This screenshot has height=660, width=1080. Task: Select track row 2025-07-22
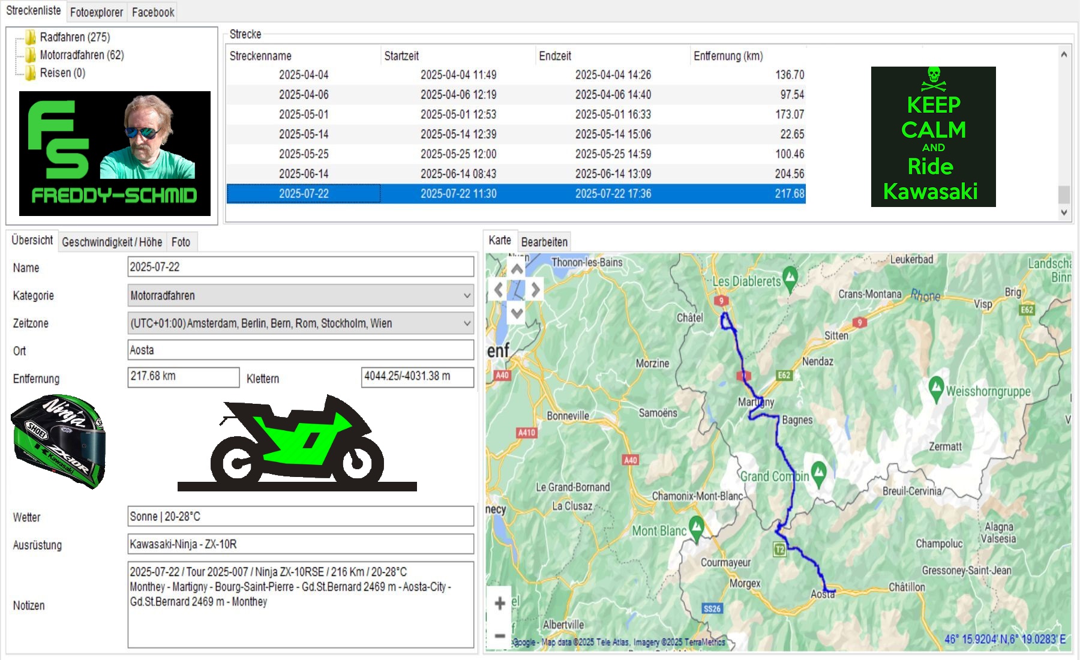pyautogui.click(x=516, y=194)
